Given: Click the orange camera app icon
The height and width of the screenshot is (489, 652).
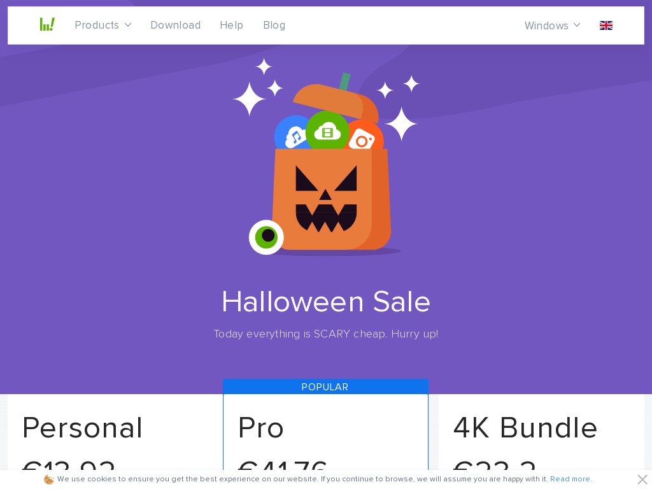Looking at the screenshot, I should pyautogui.click(x=364, y=136).
